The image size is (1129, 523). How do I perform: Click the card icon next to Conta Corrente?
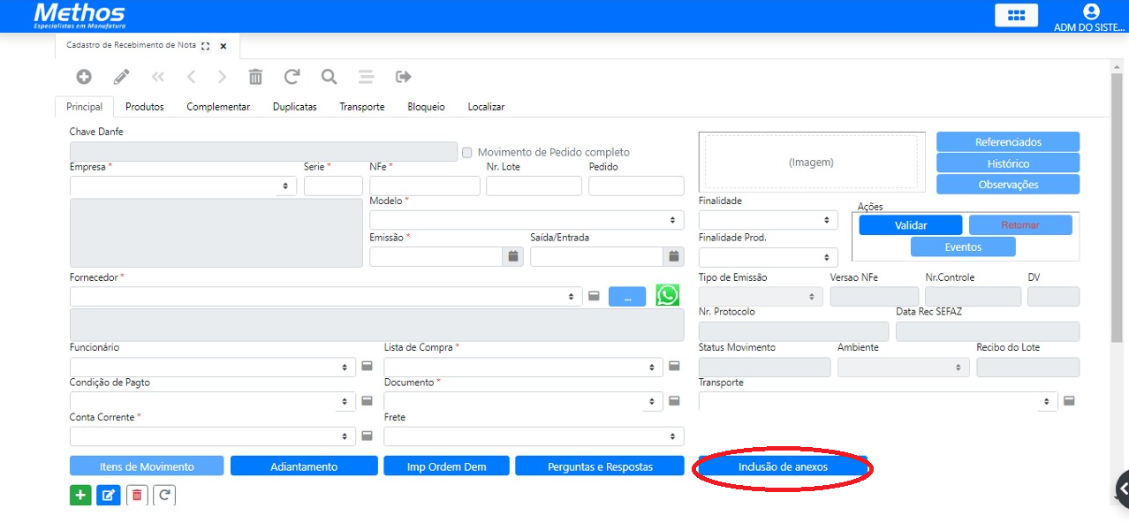coord(367,436)
